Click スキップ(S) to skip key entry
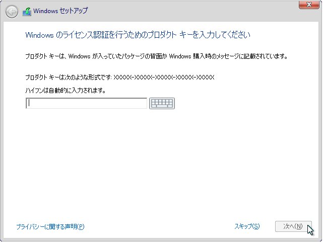The height and width of the screenshot is (242, 323). point(247,226)
